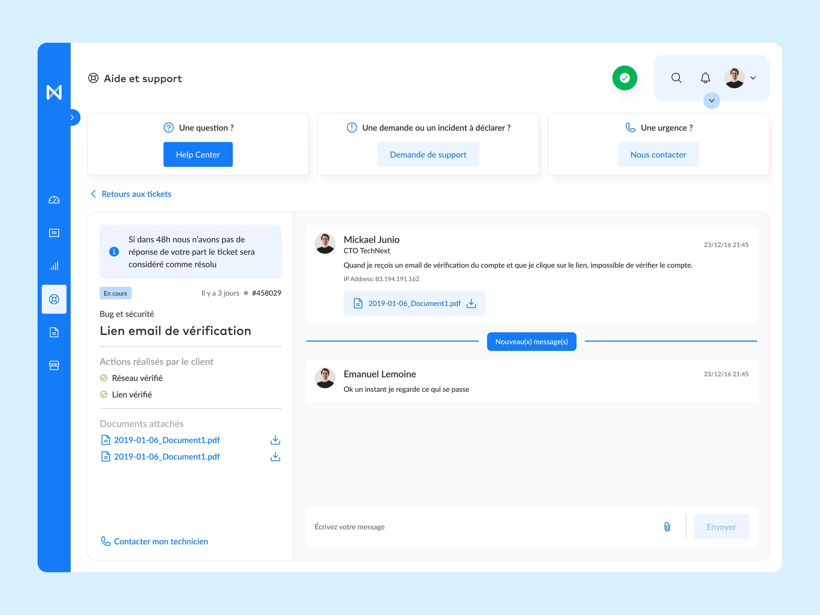Viewport: 820px width, 615px height.
Task: Attach a file with the paperclip icon
Action: click(x=667, y=527)
